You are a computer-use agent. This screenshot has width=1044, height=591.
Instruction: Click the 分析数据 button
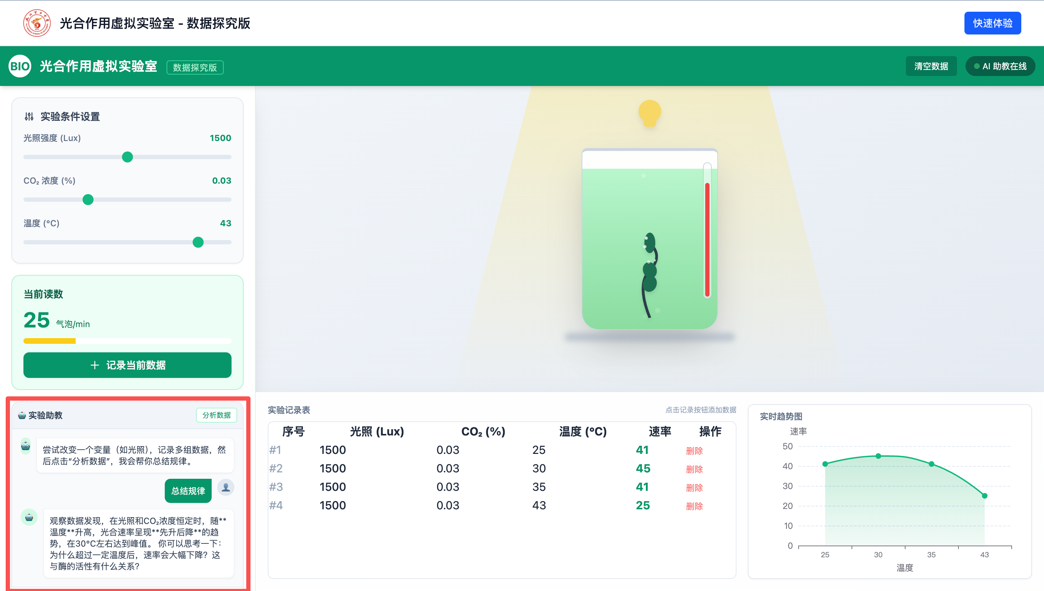pos(216,415)
